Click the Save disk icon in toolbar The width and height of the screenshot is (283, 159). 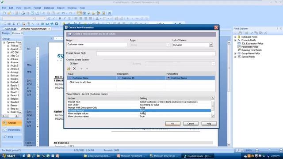click(16, 13)
